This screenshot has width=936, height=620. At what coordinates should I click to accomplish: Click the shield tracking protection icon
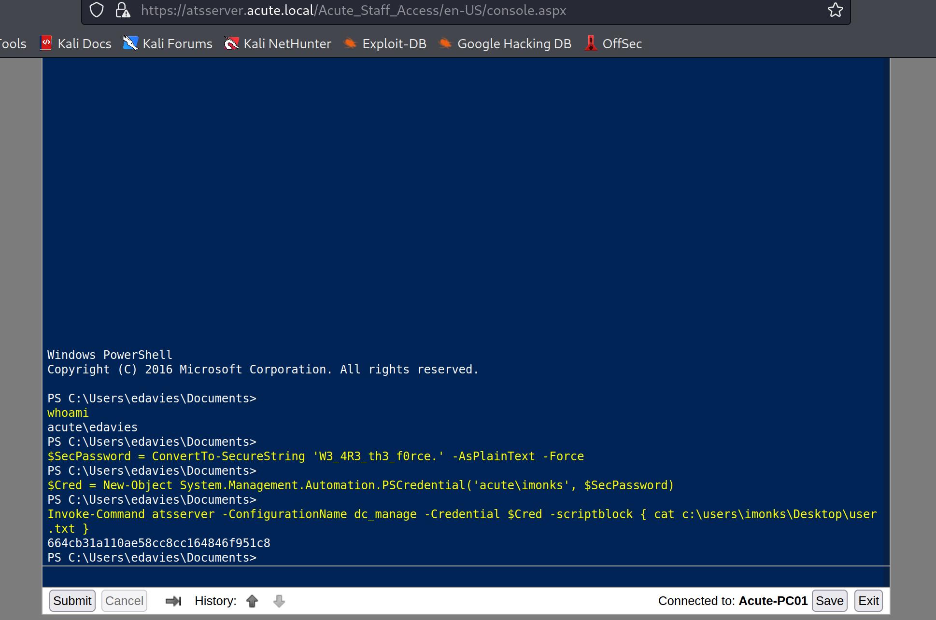coord(97,10)
